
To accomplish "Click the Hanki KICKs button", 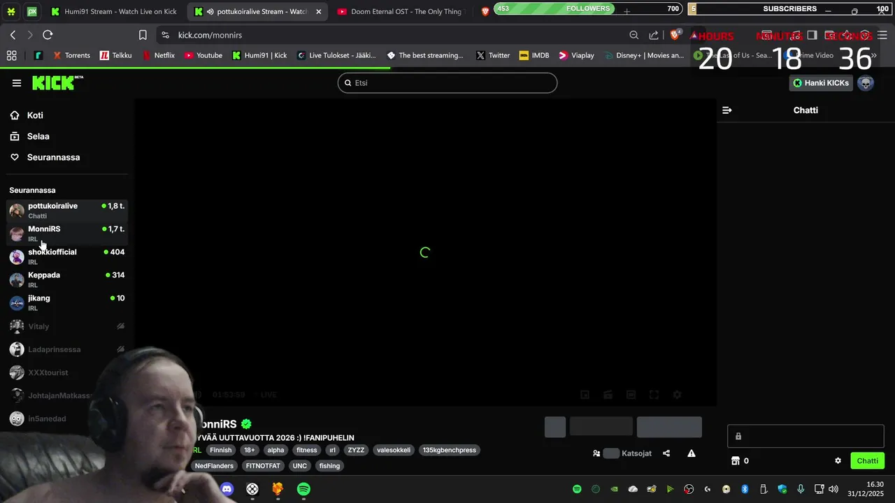I will click(821, 83).
